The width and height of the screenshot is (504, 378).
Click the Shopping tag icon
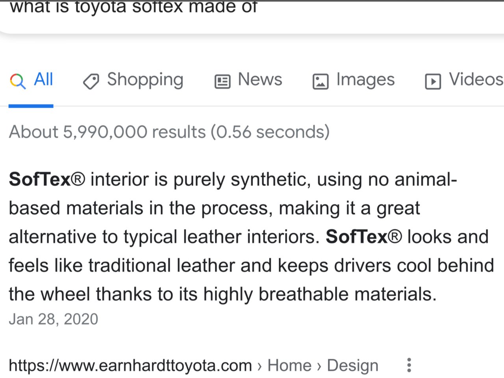pyautogui.click(x=91, y=82)
